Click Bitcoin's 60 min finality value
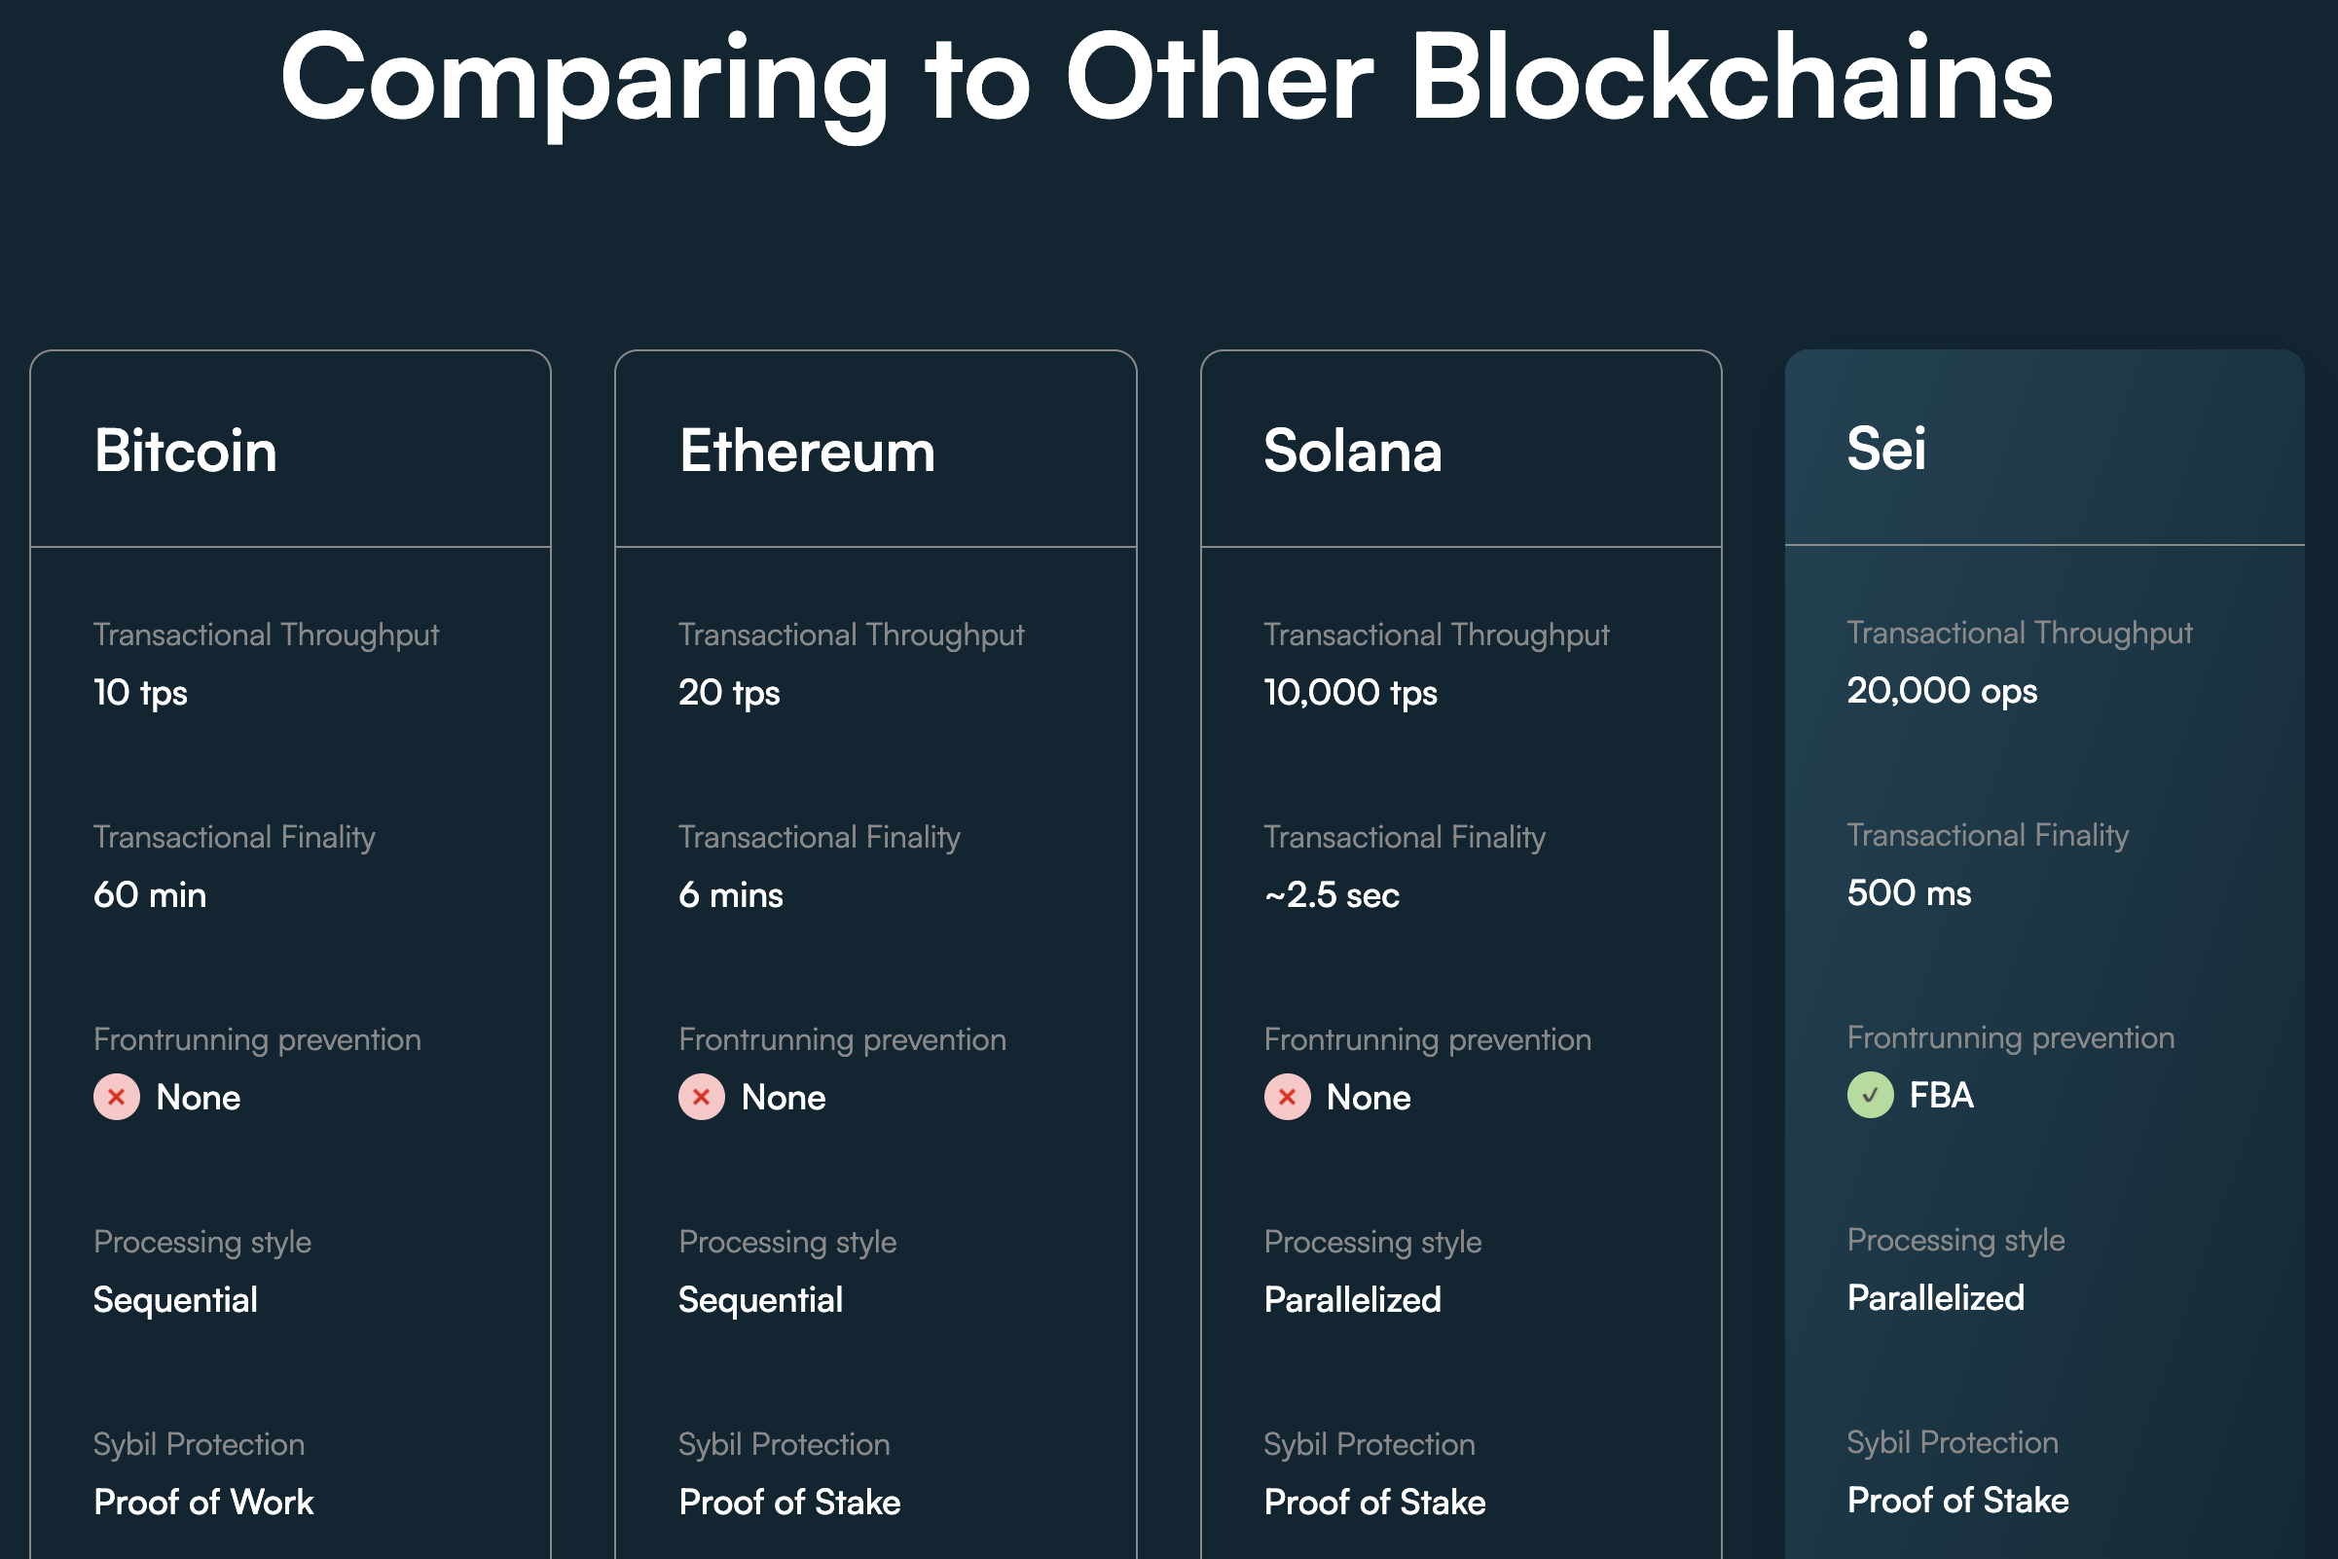2338x1559 pixels. (x=150, y=895)
